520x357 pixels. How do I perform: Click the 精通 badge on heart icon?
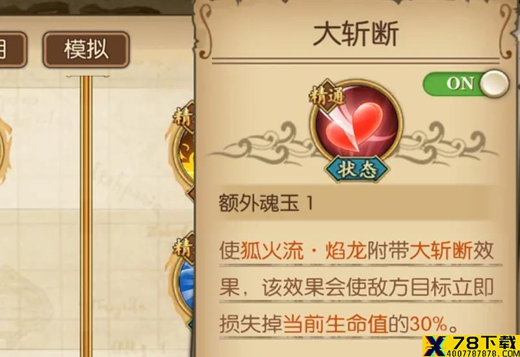coord(326,96)
